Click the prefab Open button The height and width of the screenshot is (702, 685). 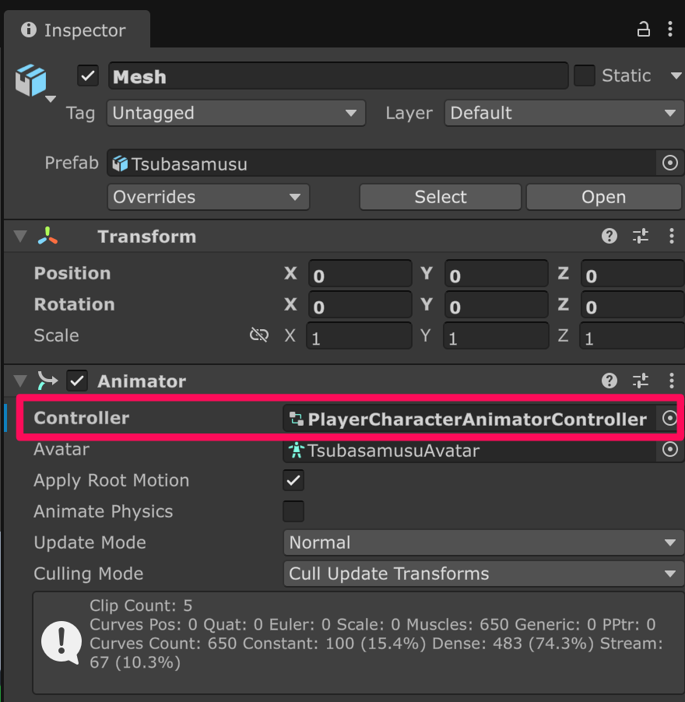click(603, 198)
